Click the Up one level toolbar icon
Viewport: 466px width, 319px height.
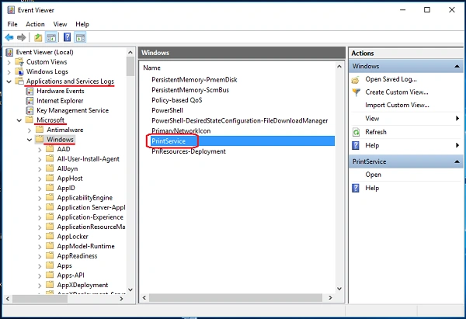click(x=38, y=37)
